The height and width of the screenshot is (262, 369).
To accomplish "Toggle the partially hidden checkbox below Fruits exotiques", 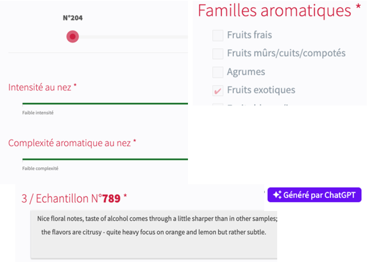I will [x=218, y=105].
